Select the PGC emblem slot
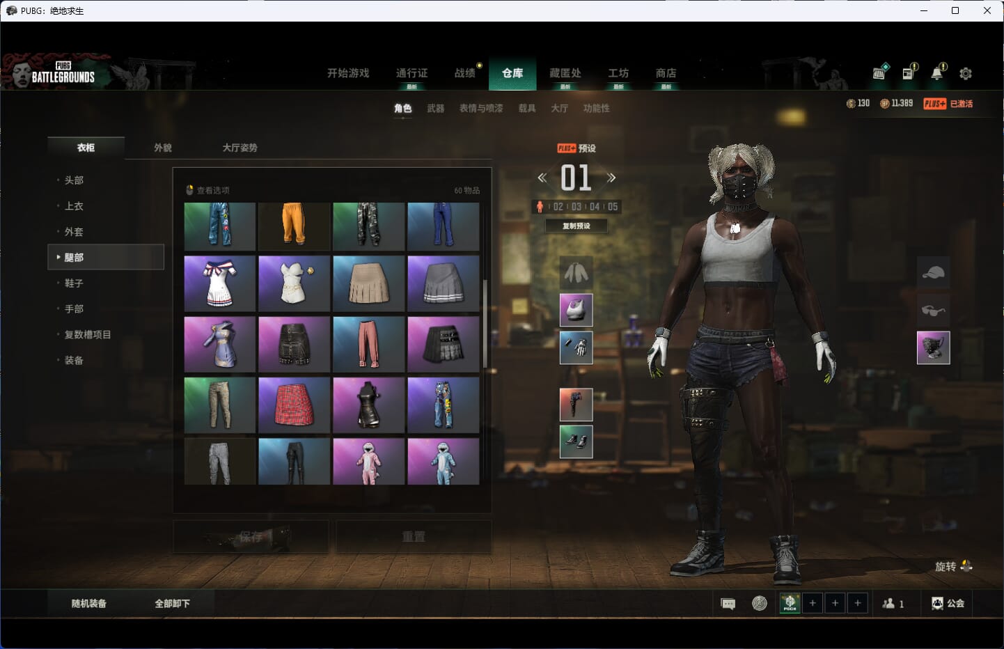 [x=790, y=603]
